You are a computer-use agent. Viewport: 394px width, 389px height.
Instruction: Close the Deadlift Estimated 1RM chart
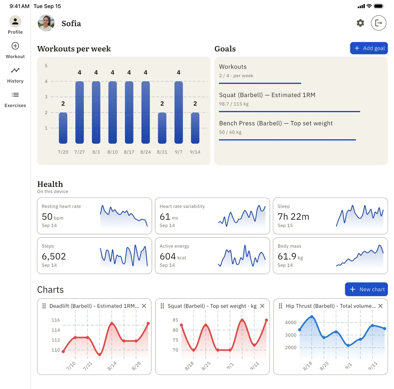tap(144, 306)
